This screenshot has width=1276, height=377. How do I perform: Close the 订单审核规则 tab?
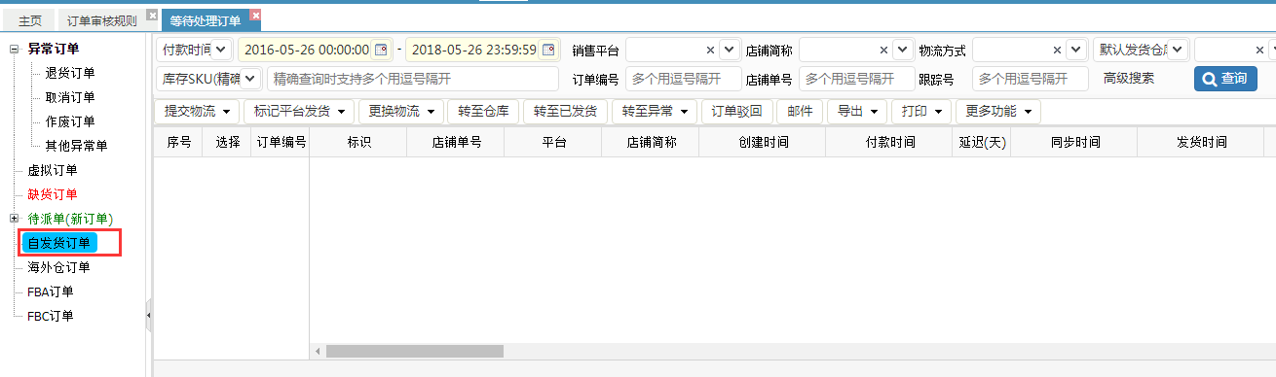click(x=151, y=15)
